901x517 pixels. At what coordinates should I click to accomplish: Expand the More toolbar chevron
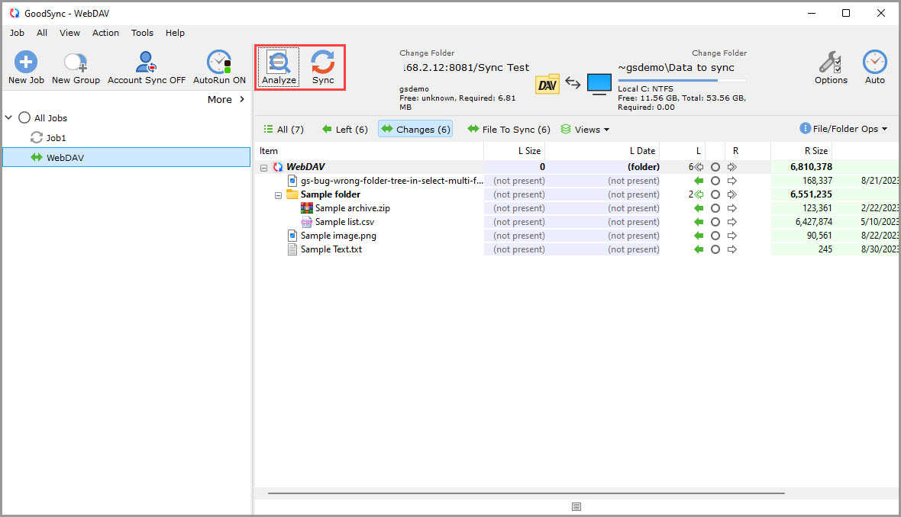(242, 99)
